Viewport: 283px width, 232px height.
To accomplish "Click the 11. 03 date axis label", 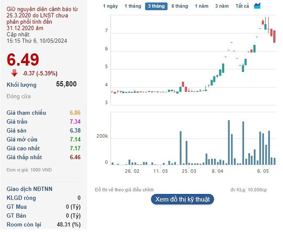I will (x=161, y=171).
